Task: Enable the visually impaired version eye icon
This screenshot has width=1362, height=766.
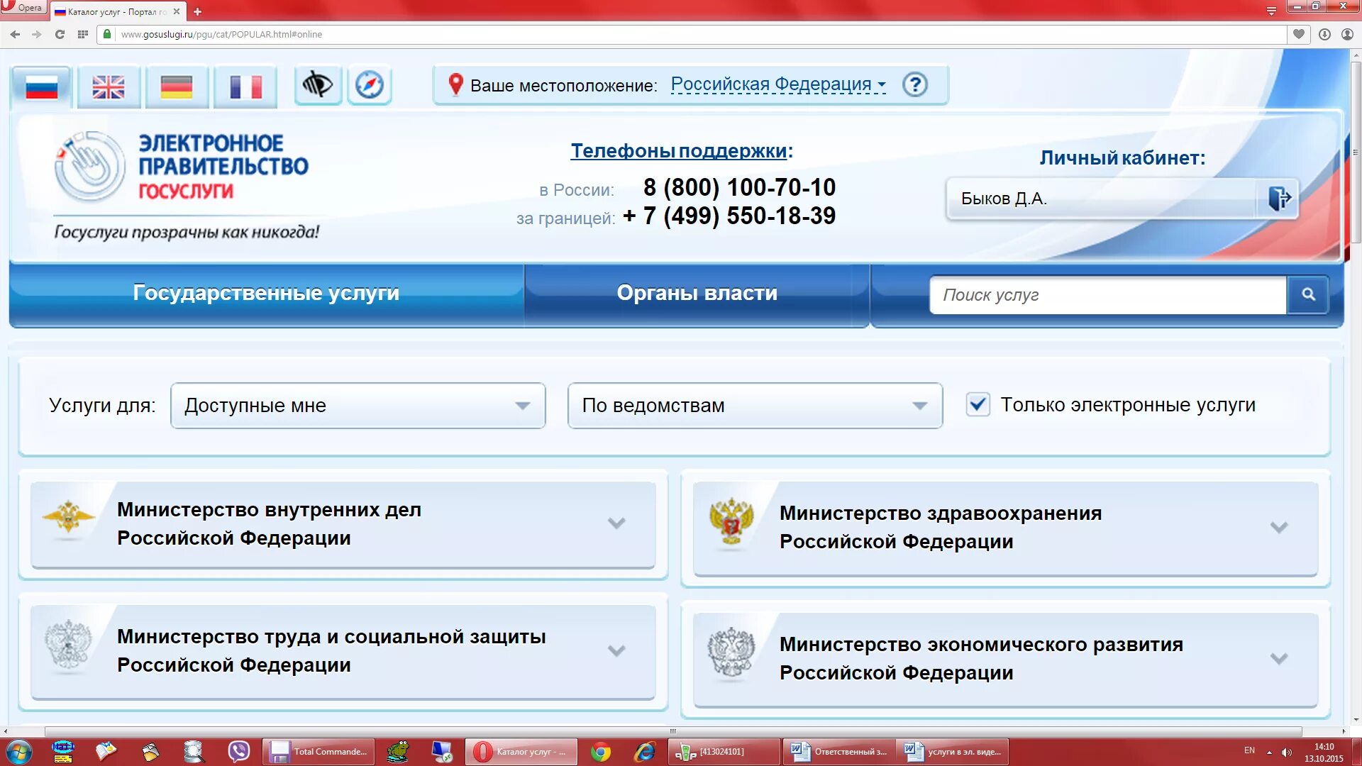Action: 317,85
